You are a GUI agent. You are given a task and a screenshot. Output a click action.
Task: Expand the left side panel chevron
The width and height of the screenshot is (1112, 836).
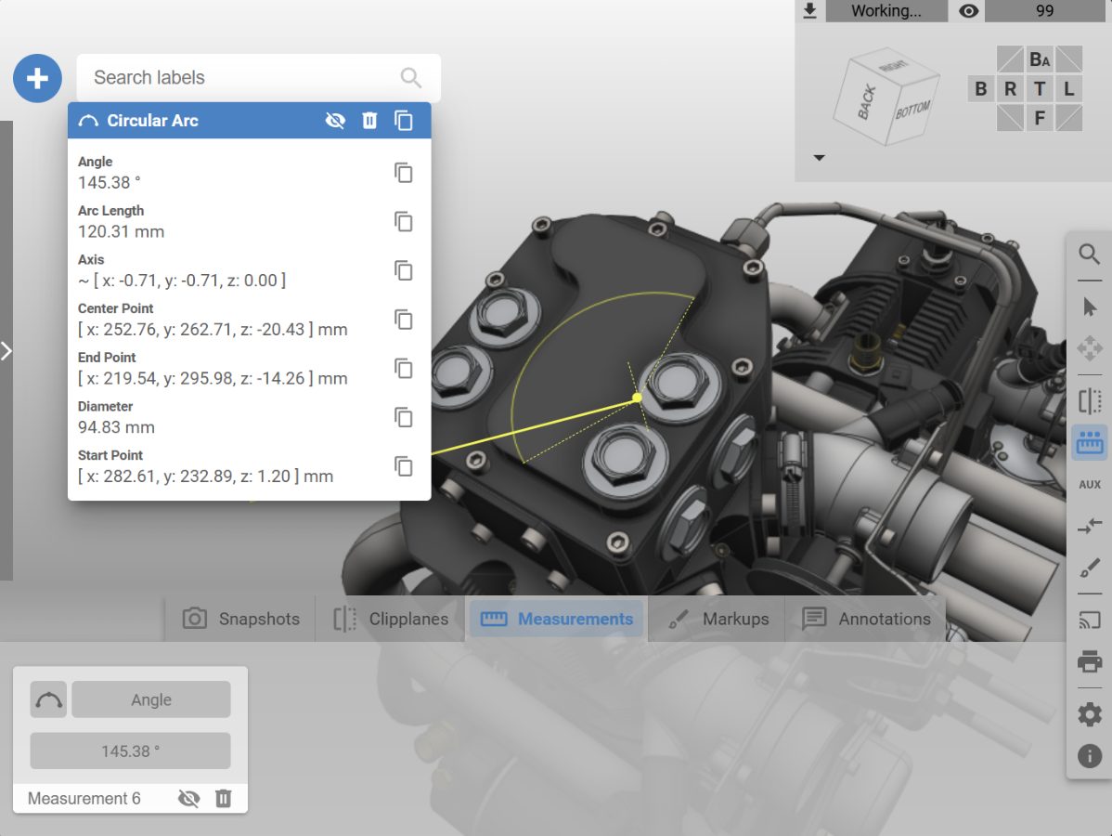click(6, 350)
